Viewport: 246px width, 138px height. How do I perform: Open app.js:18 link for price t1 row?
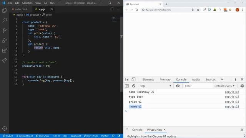point(232,102)
